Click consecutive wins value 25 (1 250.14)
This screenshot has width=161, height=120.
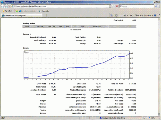95,107
